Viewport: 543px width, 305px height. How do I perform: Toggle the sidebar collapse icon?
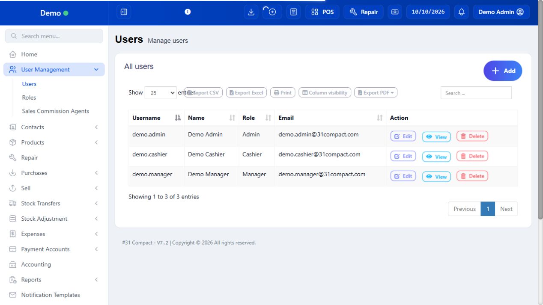click(x=124, y=12)
